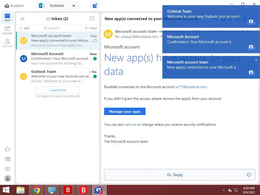Open the Control Panel taskbar icon

click(x=52, y=190)
